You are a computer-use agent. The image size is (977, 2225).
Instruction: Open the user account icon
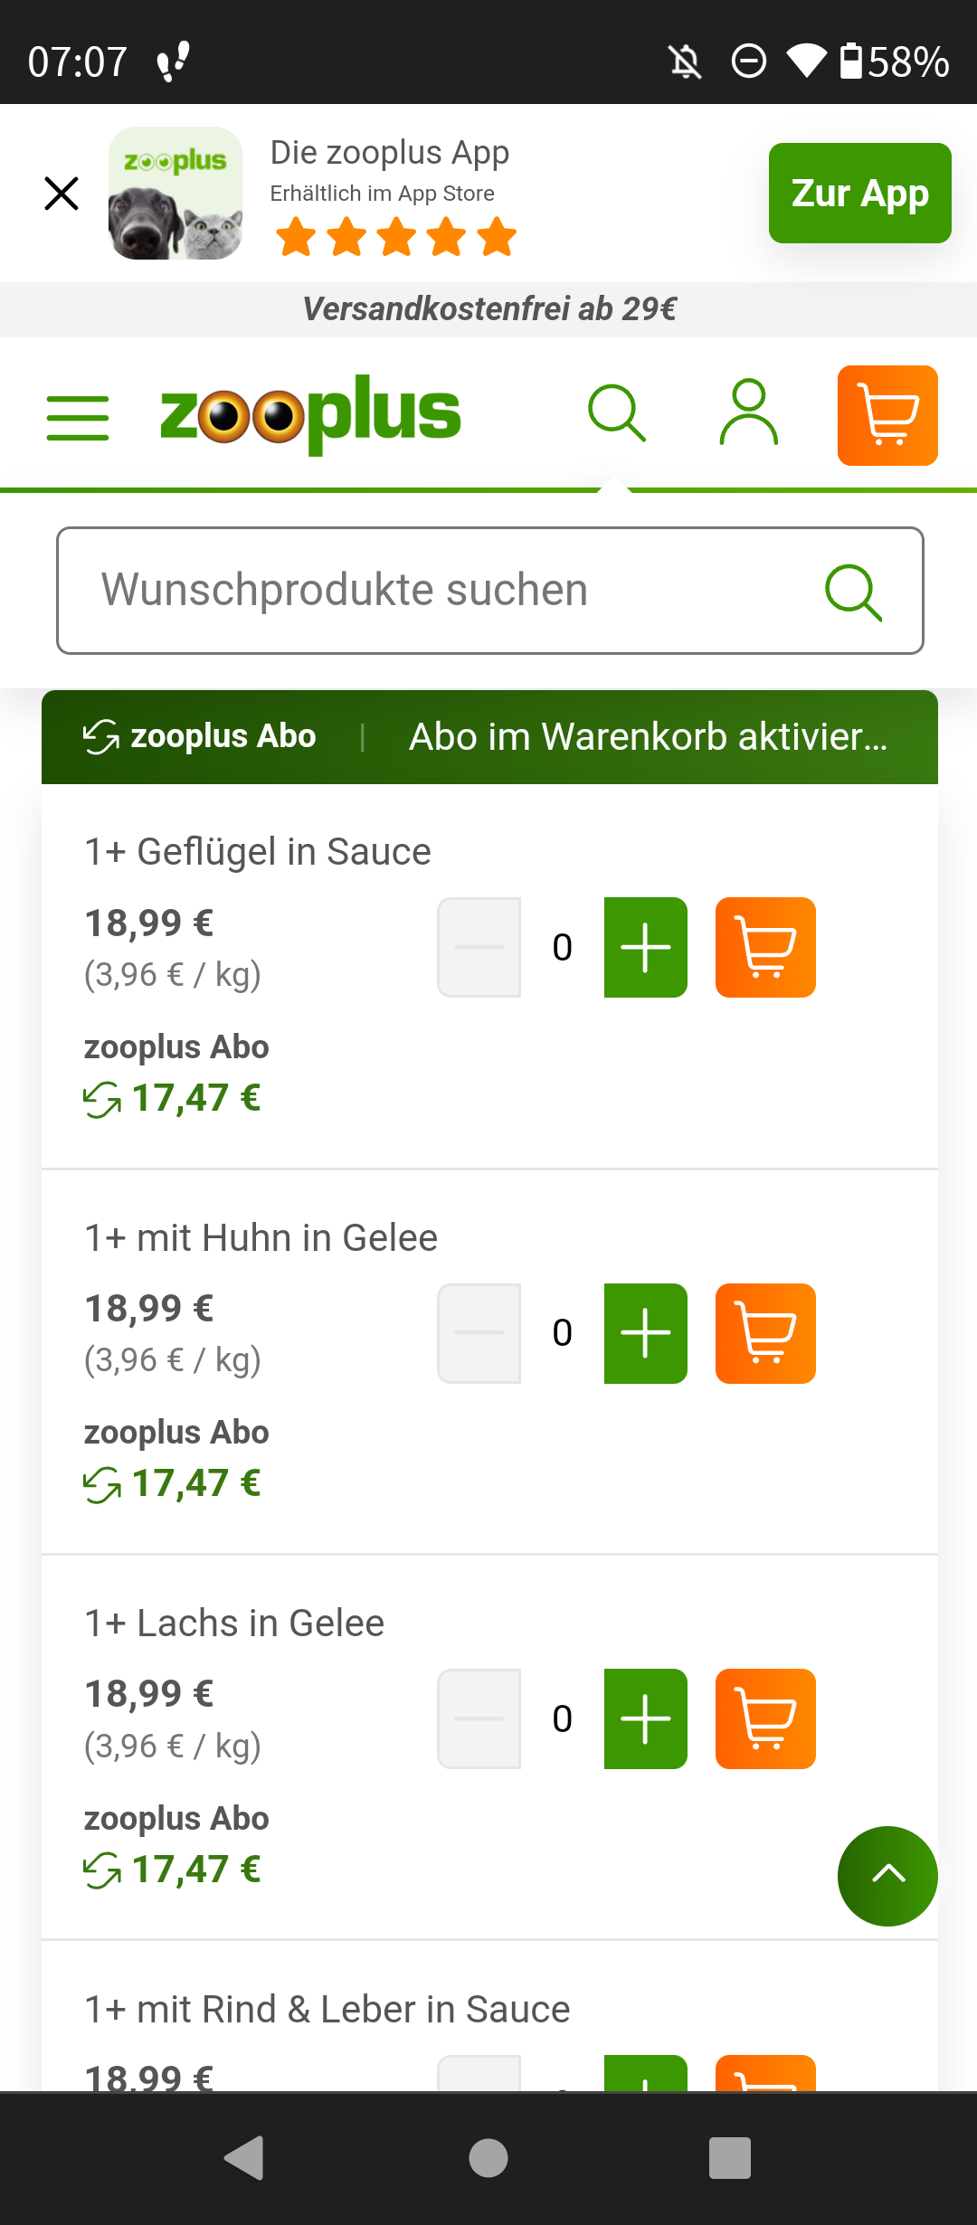(x=749, y=413)
